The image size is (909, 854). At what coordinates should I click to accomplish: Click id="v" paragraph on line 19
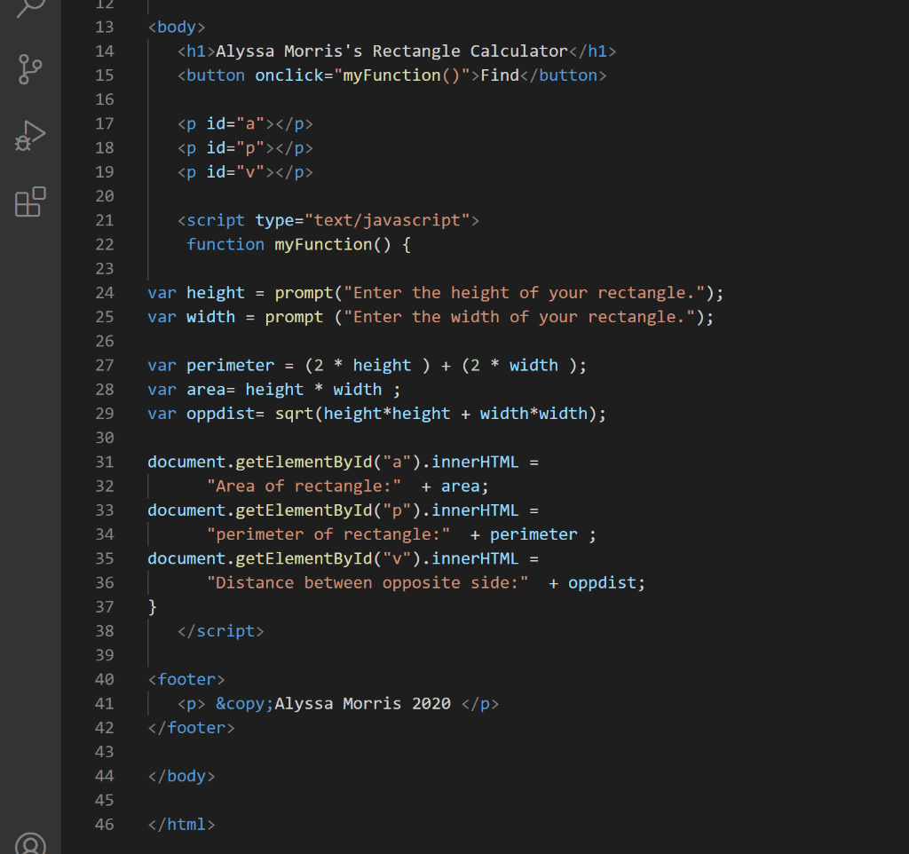(x=245, y=172)
